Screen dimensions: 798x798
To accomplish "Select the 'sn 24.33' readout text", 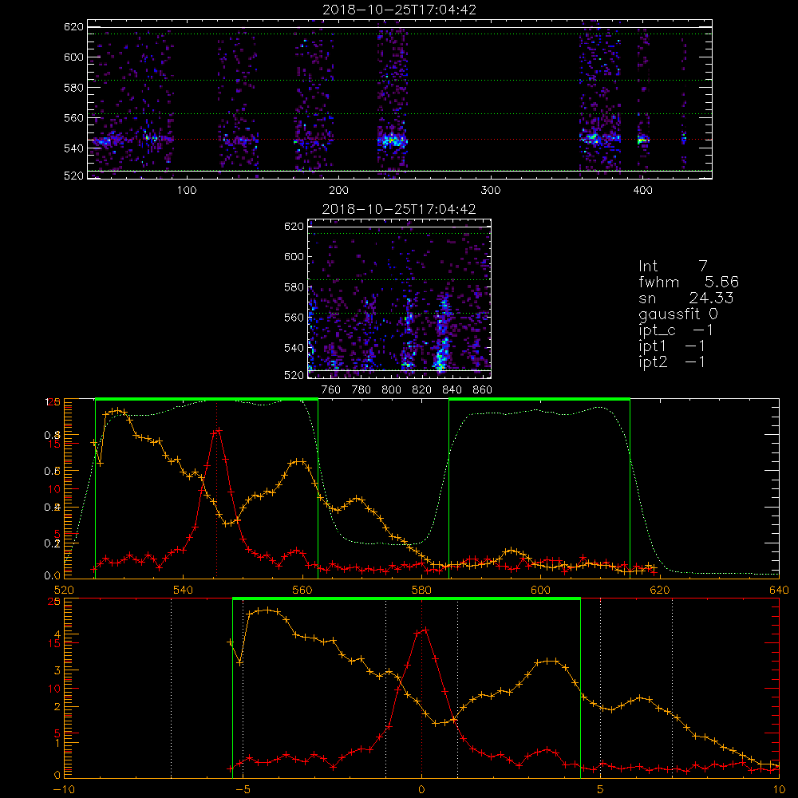I will point(686,298).
